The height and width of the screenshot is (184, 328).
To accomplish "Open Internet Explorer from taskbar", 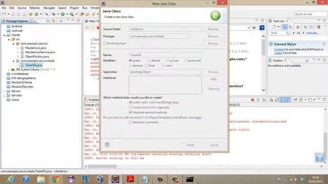I will point(11,179).
